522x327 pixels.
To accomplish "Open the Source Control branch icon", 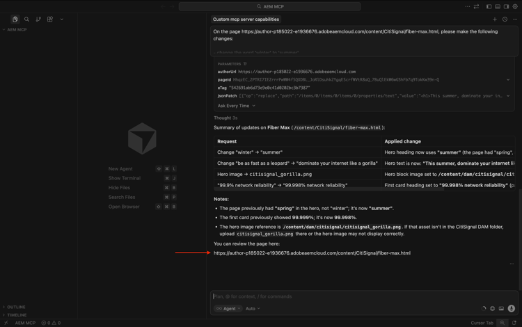I will (38, 19).
